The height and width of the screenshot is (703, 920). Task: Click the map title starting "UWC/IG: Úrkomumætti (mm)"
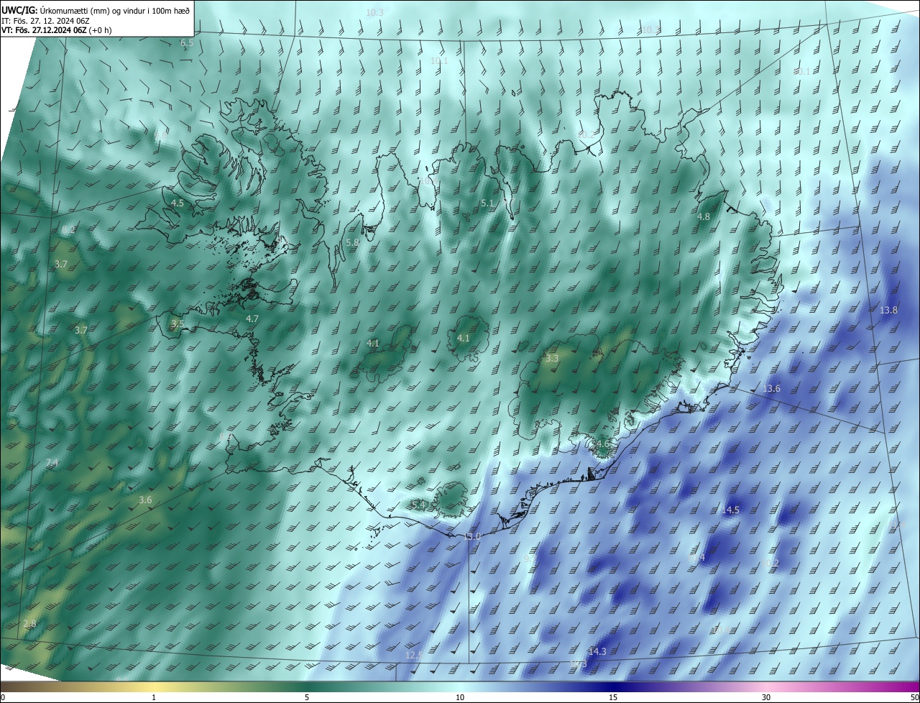click(x=96, y=10)
